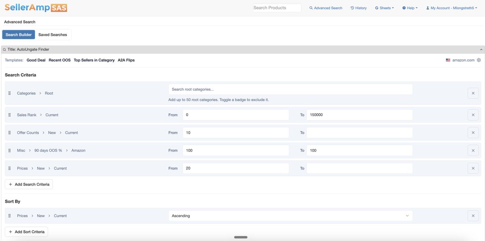Click the Search Criteria heading
Image resolution: width=485 pixels, height=241 pixels.
(21, 75)
